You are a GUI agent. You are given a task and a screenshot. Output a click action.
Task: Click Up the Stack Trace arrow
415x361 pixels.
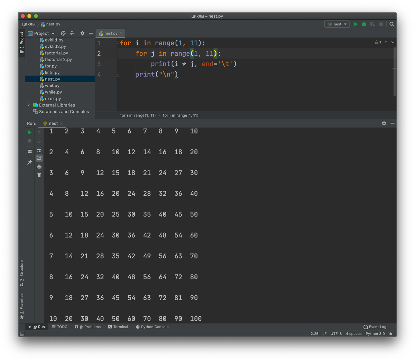click(x=39, y=133)
